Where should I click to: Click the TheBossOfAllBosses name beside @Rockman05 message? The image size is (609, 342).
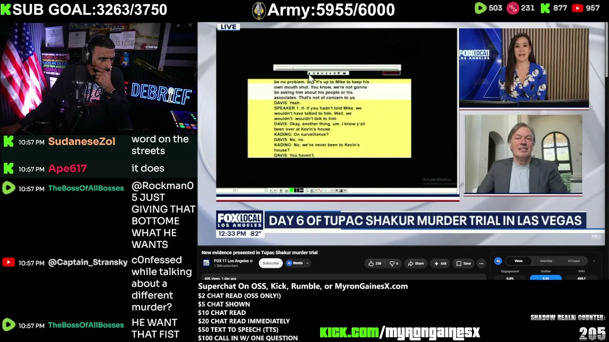(x=86, y=188)
